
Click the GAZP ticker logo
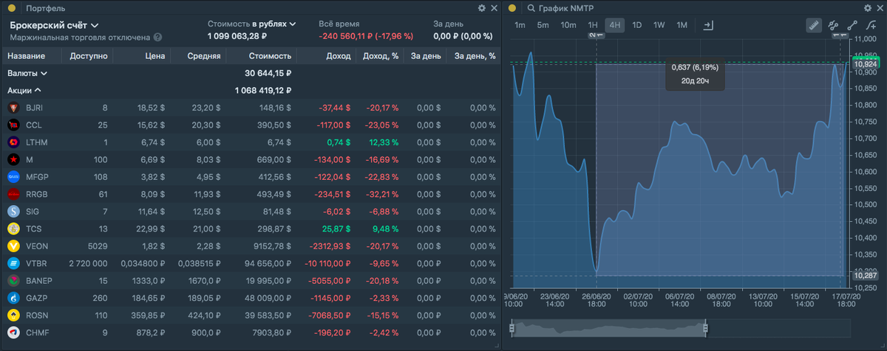pos(13,298)
